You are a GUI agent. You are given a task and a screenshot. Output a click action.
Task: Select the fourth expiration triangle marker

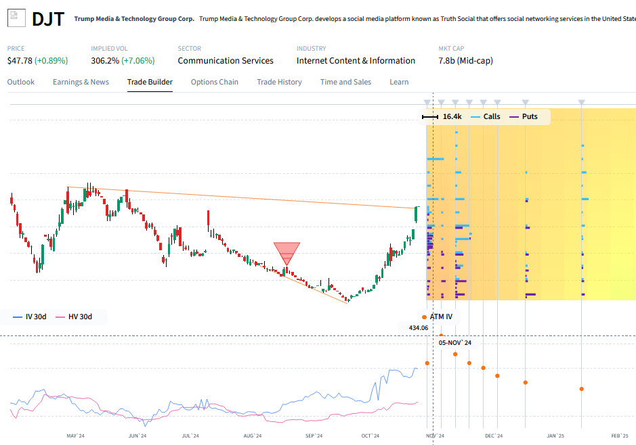coord(469,102)
